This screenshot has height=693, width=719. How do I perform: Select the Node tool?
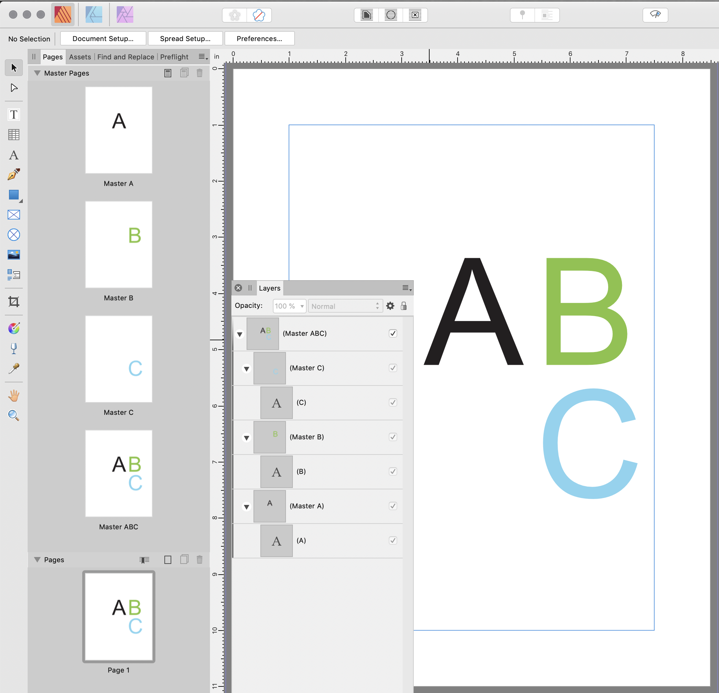13,88
